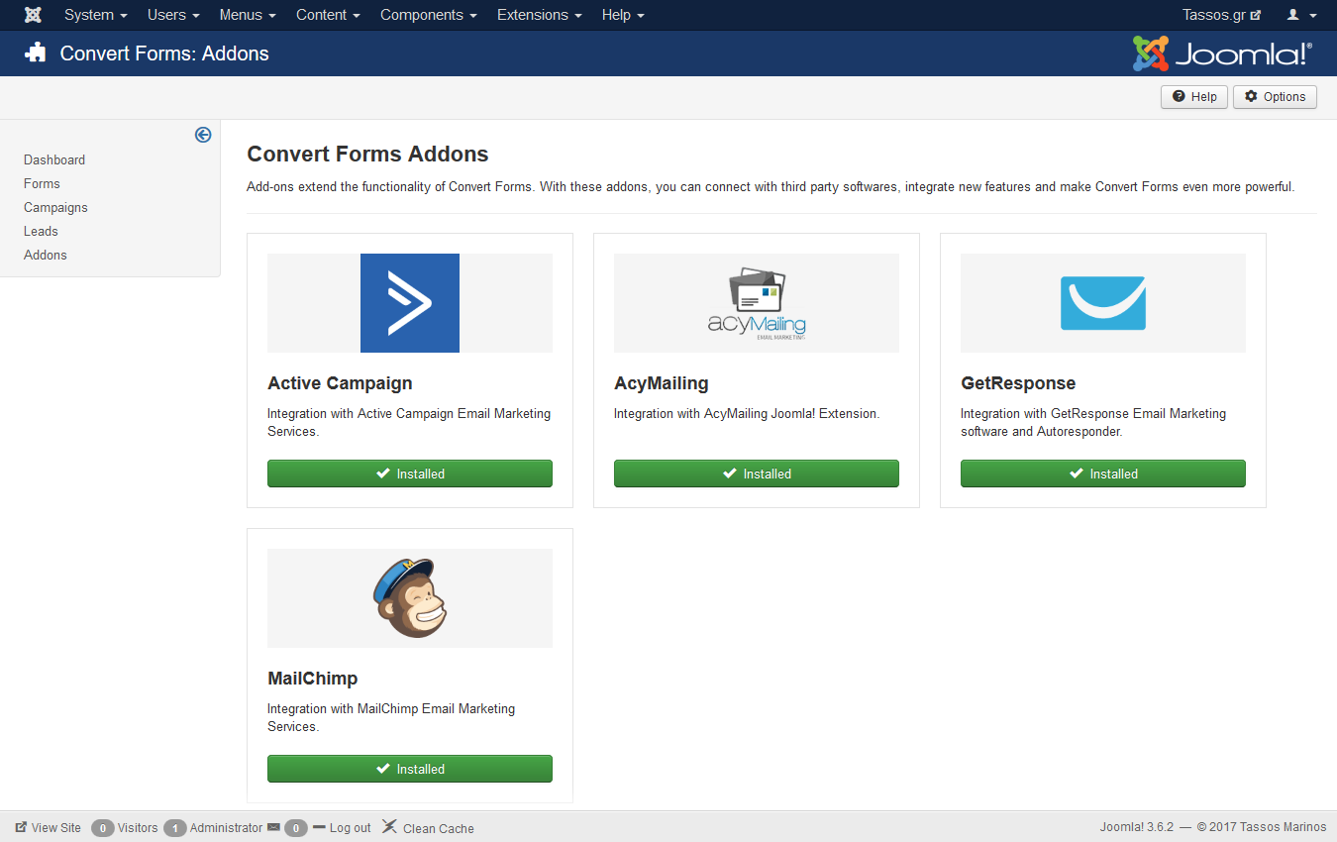Click the MailChimp monkey logo image
Image resolution: width=1337 pixels, height=842 pixels.
pyautogui.click(x=410, y=598)
